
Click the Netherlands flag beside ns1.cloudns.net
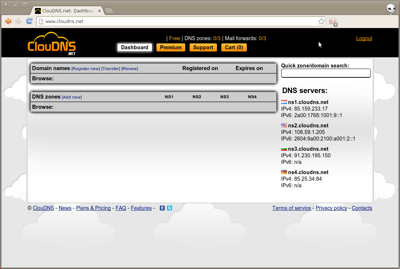(284, 102)
